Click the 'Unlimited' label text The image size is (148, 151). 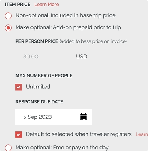38,87
